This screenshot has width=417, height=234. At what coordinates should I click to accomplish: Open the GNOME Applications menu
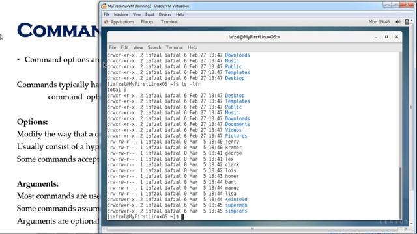coord(122,21)
